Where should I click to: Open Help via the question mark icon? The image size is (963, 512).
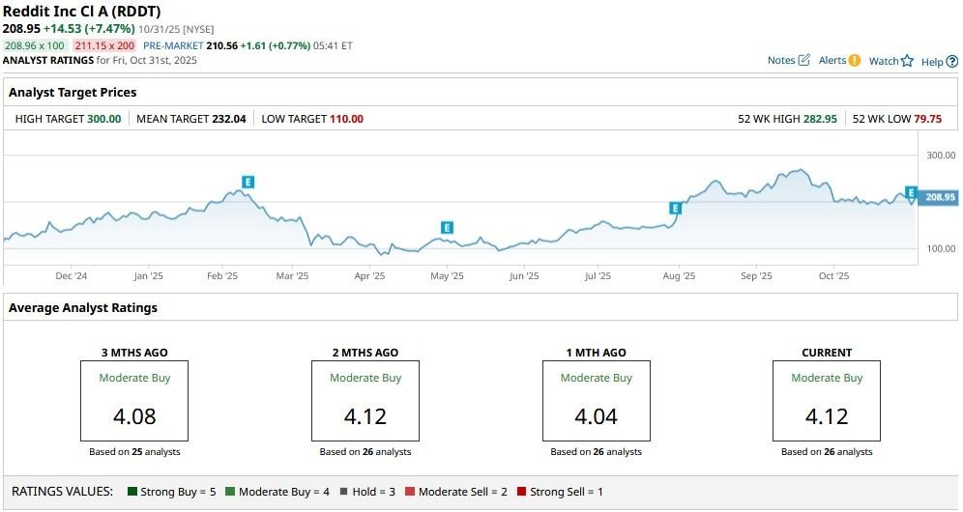[952, 62]
